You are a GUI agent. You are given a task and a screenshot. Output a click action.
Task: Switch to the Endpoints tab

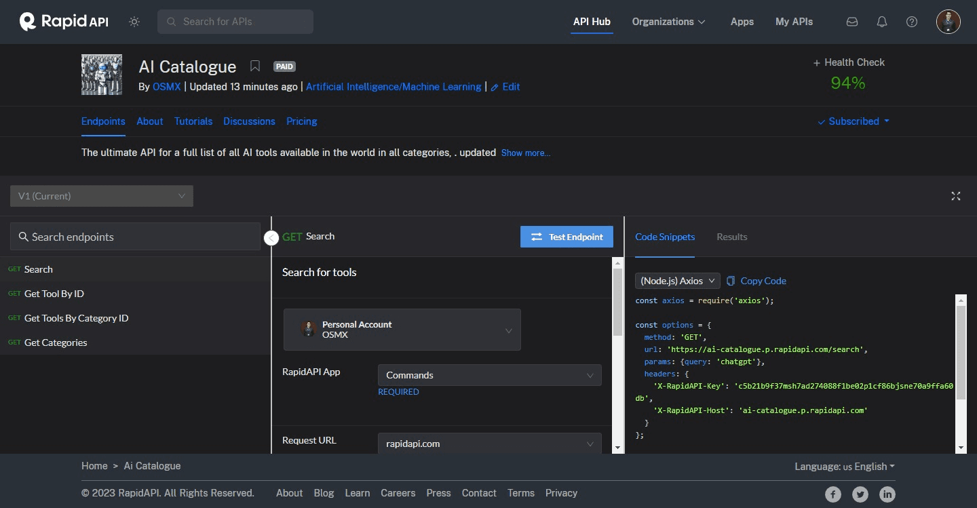pyautogui.click(x=103, y=121)
